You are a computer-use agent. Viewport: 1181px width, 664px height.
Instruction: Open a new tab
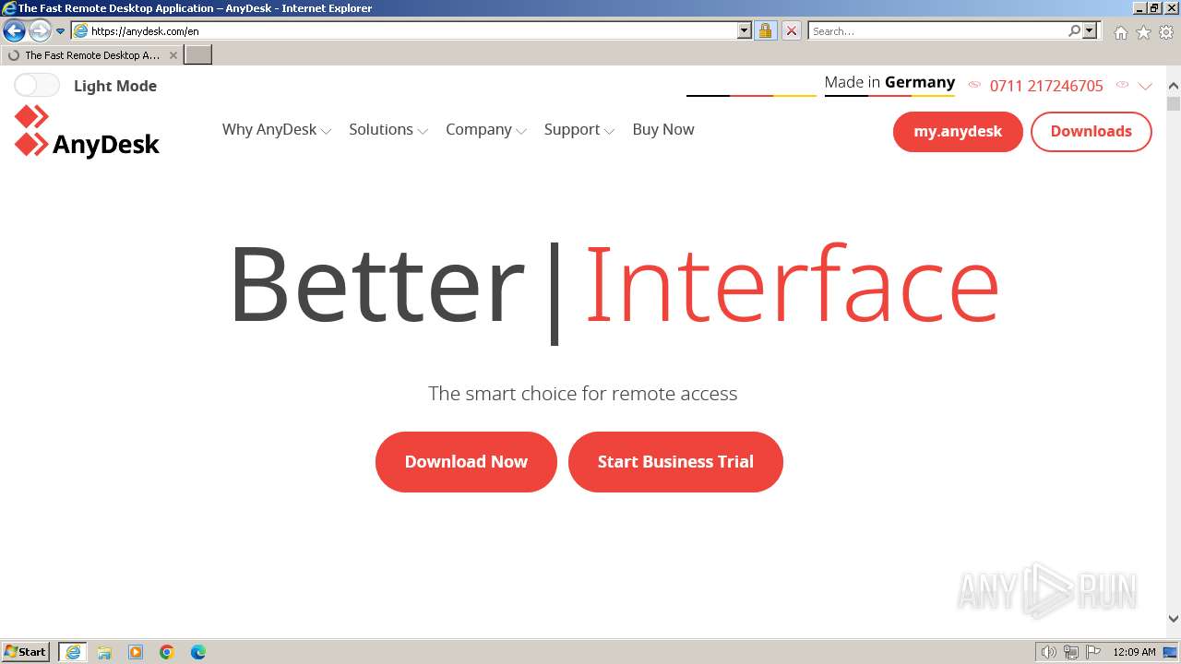click(198, 55)
